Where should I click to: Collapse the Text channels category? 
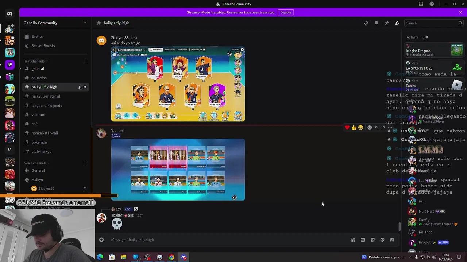point(36,61)
